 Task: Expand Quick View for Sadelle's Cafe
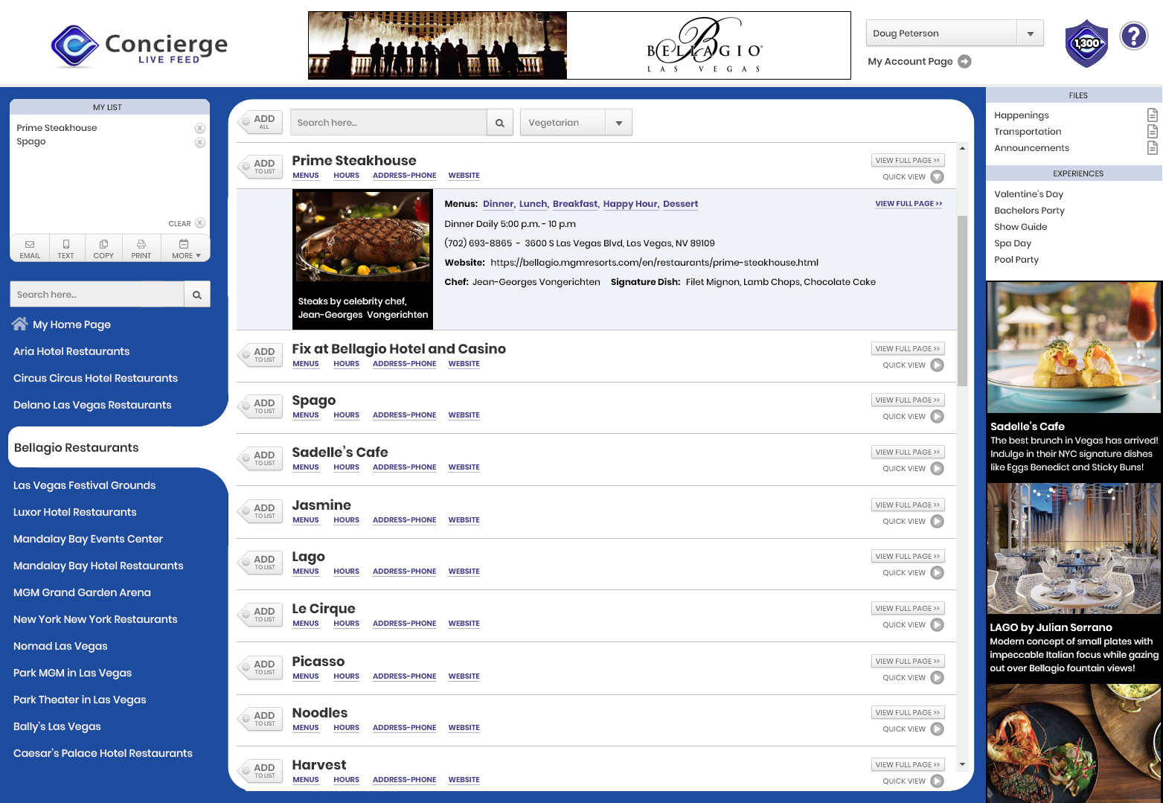pyautogui.click(x=938, y=469)
